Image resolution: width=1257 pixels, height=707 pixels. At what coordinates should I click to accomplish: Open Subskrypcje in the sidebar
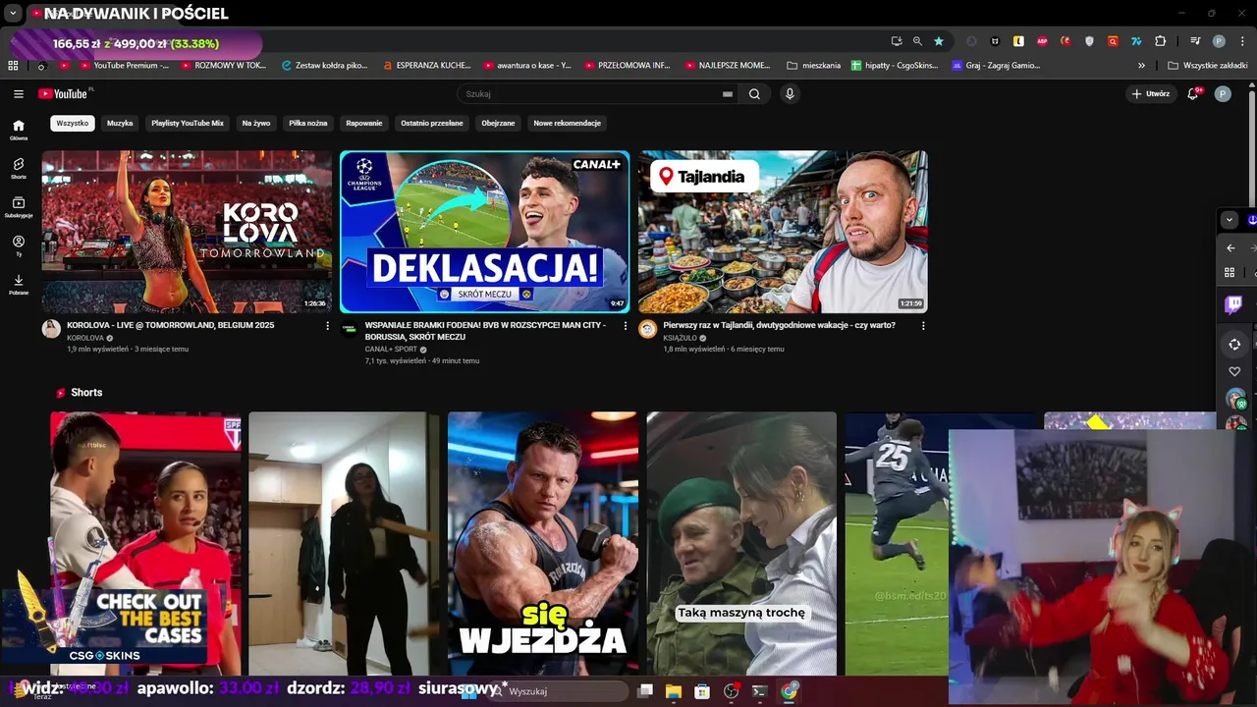coord(19,207)
